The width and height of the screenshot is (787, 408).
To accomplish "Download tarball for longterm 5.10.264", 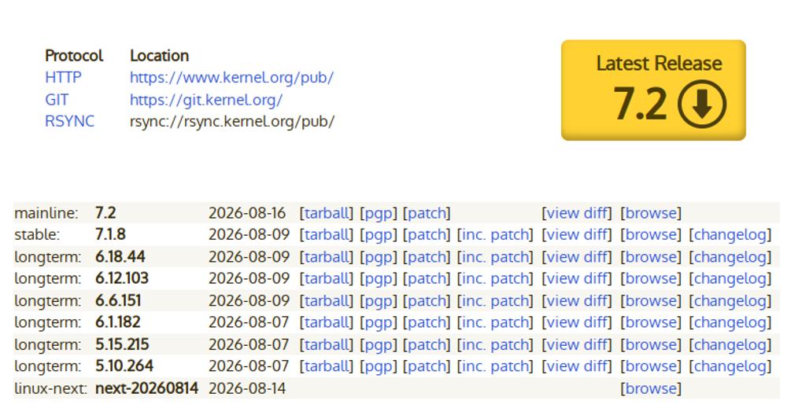I will [x=327, y=366].
